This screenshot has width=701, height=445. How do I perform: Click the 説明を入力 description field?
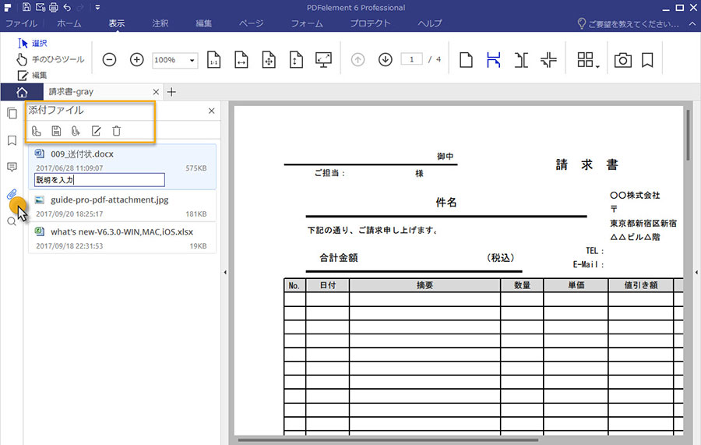tap(100, 180)
